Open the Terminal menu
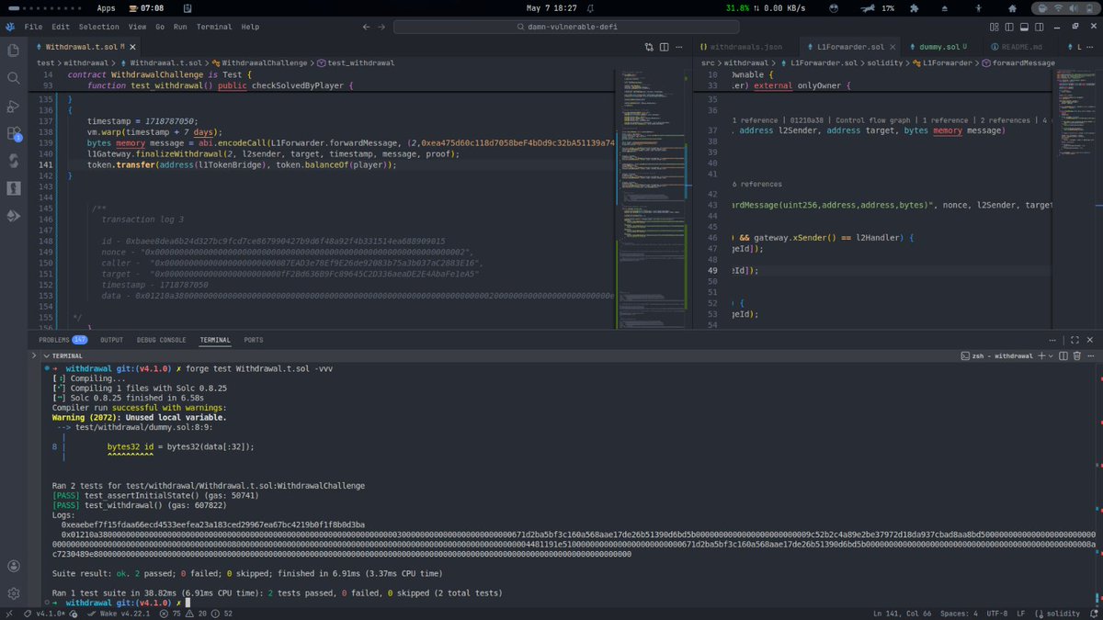Viewport: 1103px width, 620px height. pyautogui.click(x=213, y=28)
